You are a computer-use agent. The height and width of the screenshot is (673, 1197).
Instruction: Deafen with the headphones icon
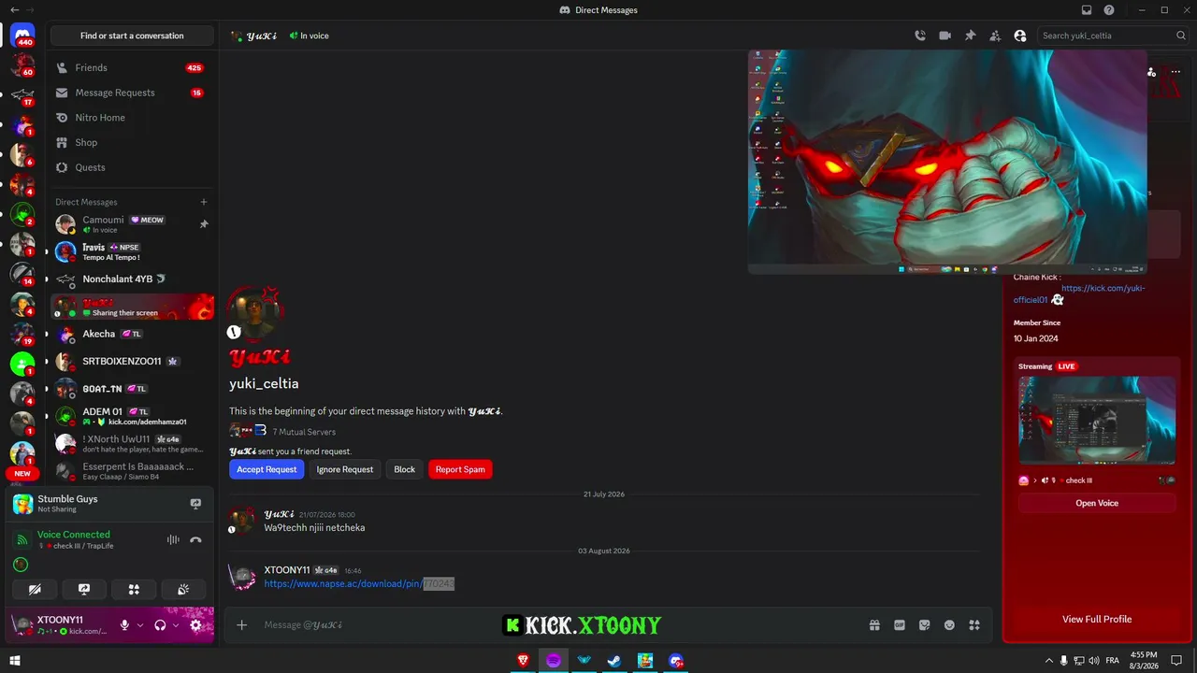pos(160,625)
